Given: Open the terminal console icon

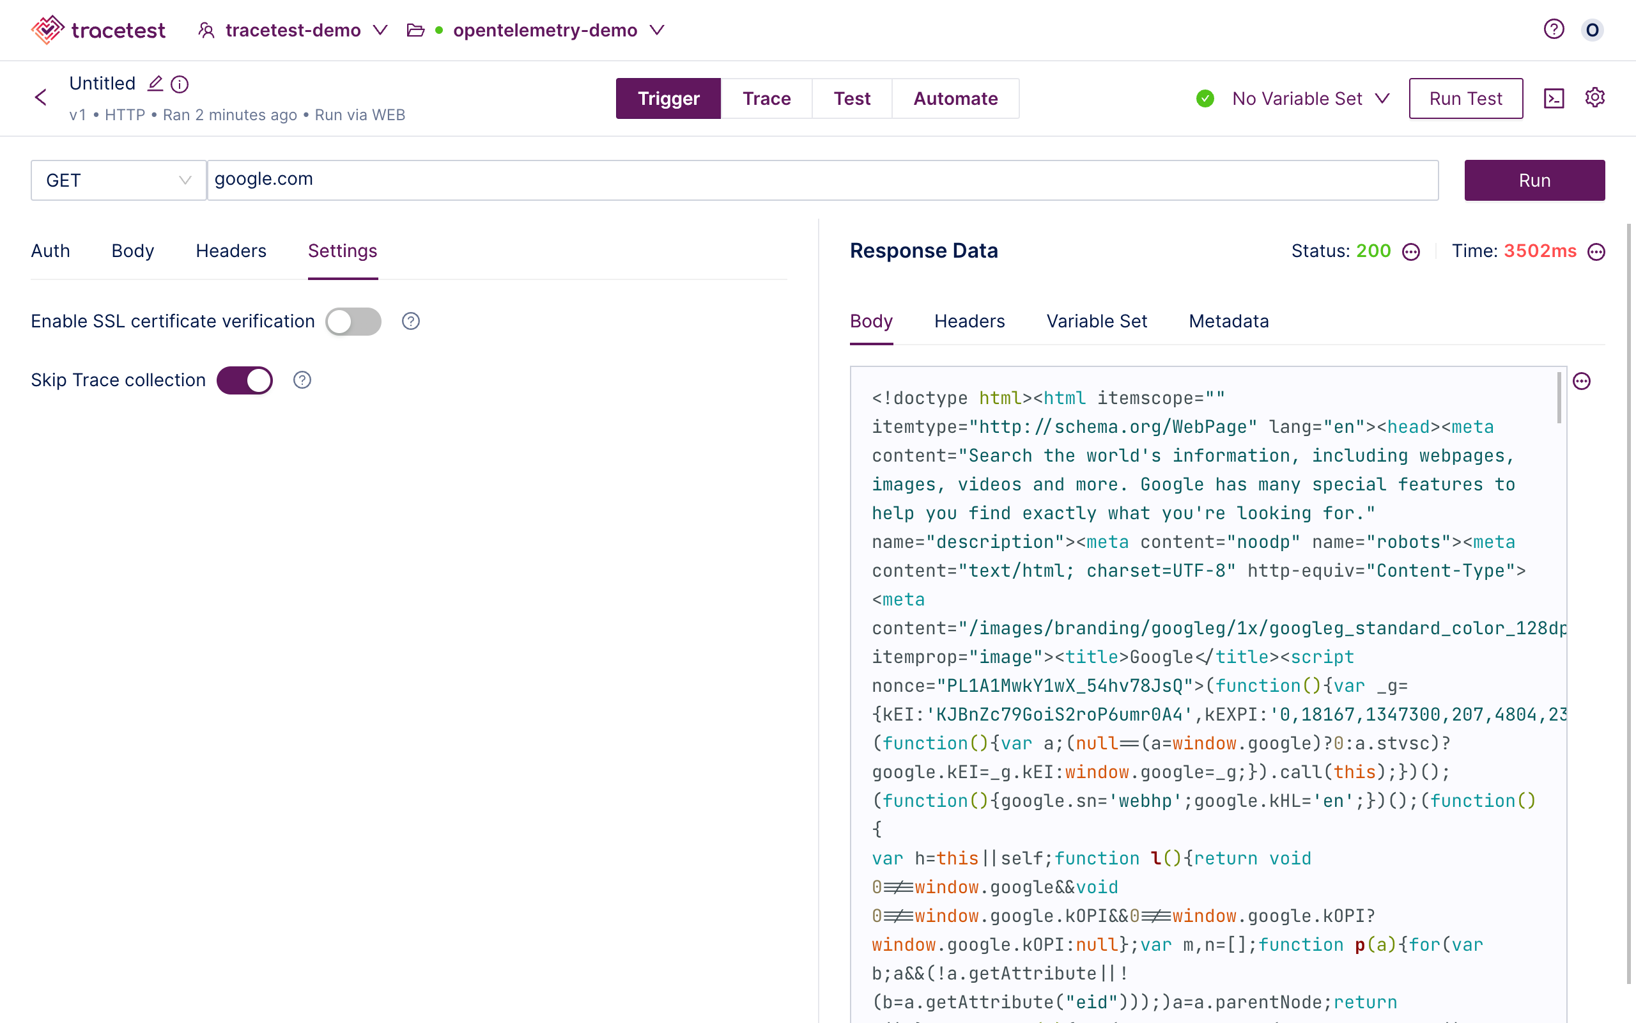Looking at the screenshot, I should click(x=1554, y=98).
